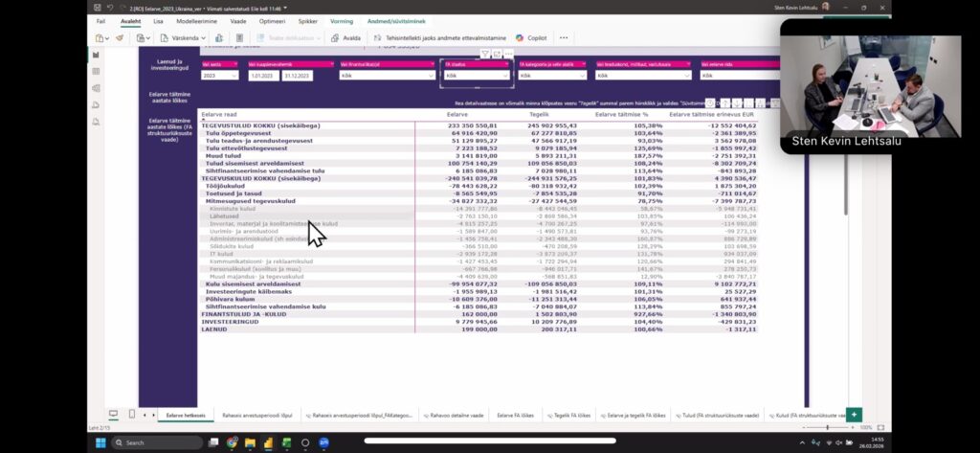Image resolution: width=980 pixels, height=453 pixels.
Task: Click the filter icon on the FA staatus visual
Action: pyautogui.click(x=485, y=55)
